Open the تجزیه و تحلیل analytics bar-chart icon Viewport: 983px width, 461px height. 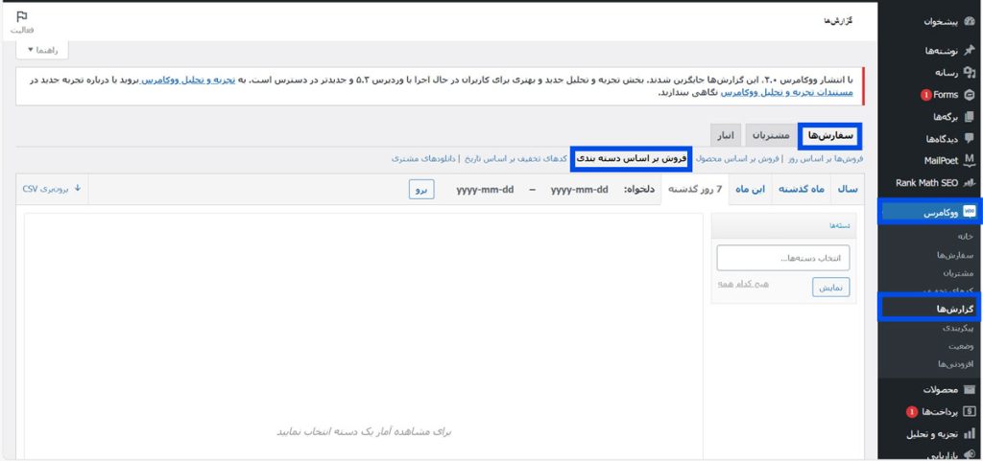pyautogui.click(x=970, y=433)
